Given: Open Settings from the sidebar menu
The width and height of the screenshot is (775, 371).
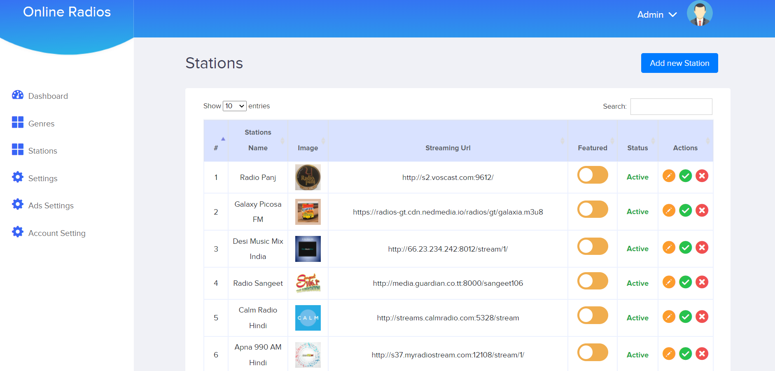Looking at the screenshot, I should click(x=43, y=178).
